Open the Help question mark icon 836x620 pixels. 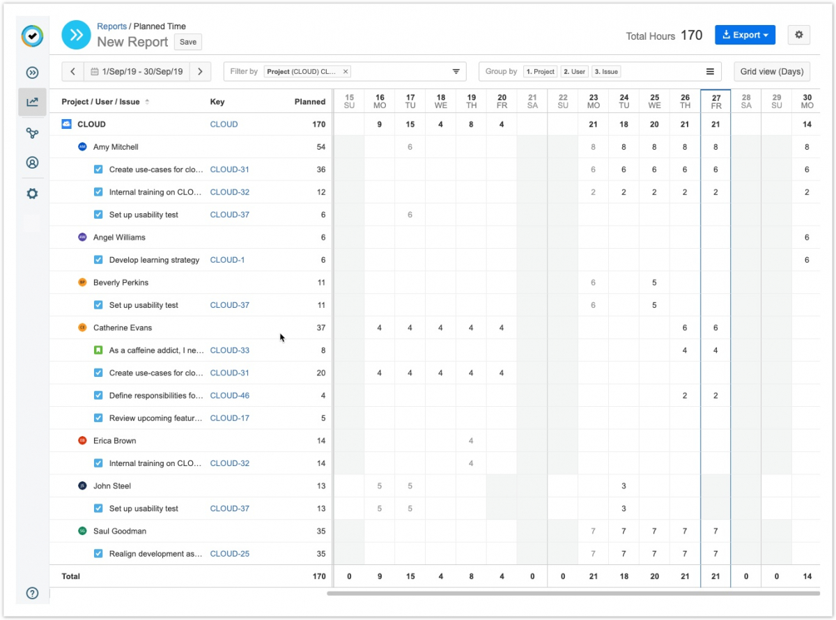click(x=32, y=594)
